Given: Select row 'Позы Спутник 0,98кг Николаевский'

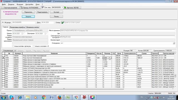Looking at the screenshot, I should coord(88,56).
